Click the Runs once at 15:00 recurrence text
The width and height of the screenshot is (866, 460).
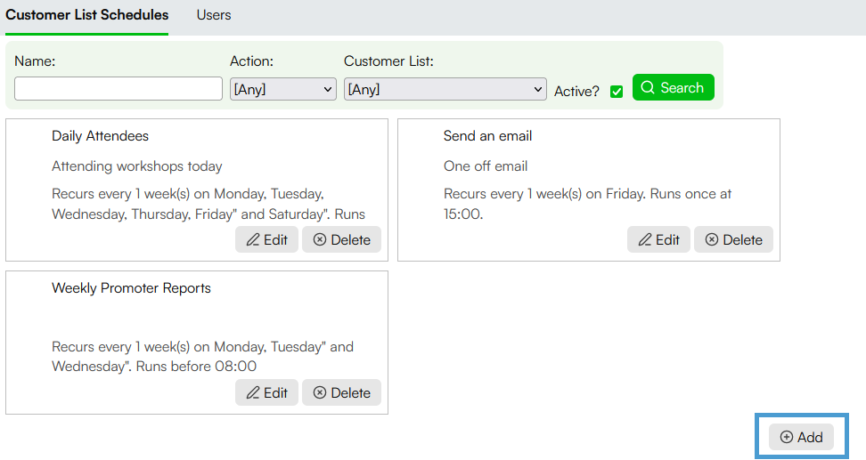pyautogui.click(x=588, y=204)
